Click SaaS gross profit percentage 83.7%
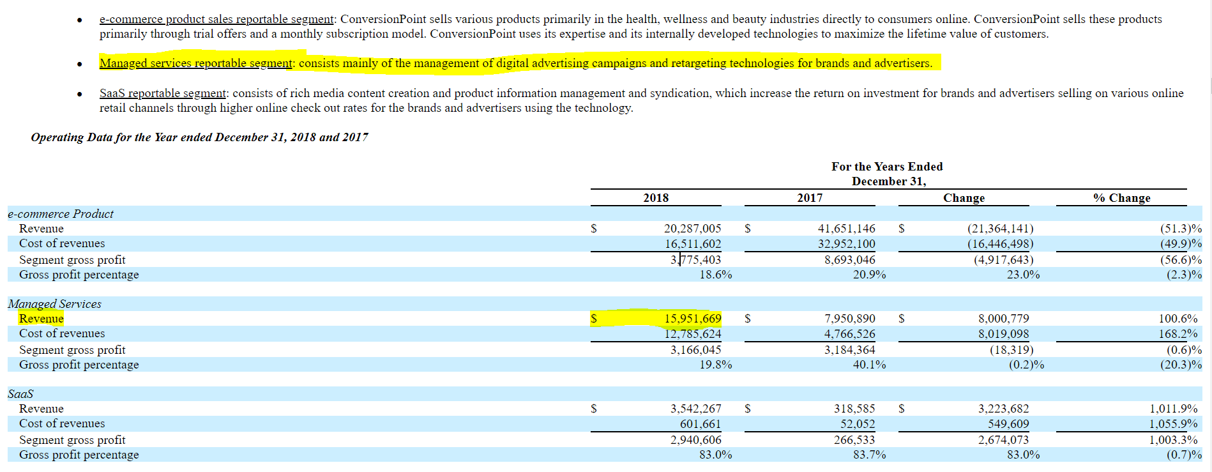This screenshot has width=1212, height=472. pos(869,455)
